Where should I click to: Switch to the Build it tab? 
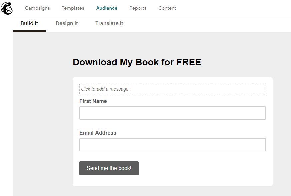point(29,23)
